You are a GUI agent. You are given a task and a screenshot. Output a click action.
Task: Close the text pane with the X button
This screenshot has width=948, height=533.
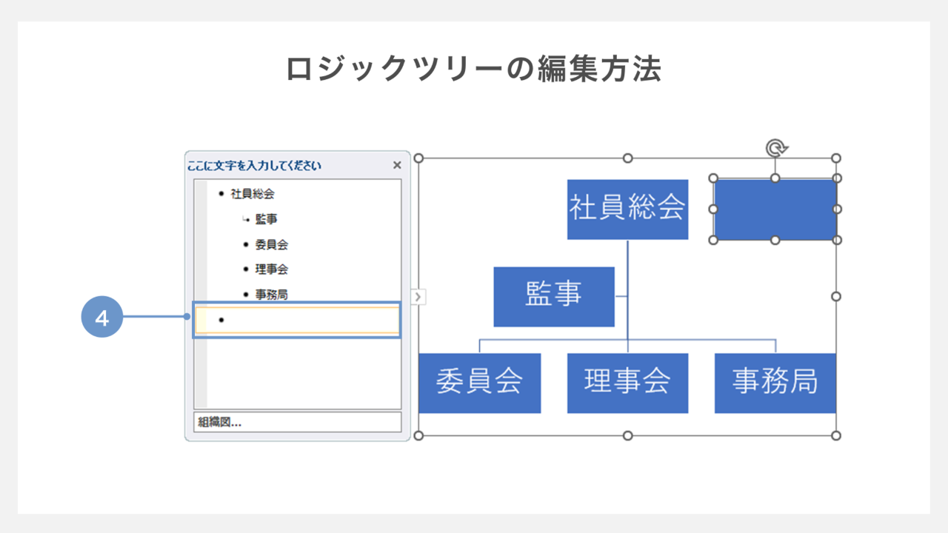click(x=397, y=165)
